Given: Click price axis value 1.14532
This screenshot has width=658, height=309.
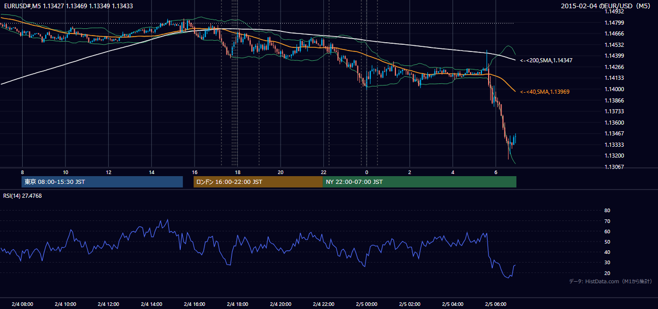Looking at the screenshot, I should 614,45.
